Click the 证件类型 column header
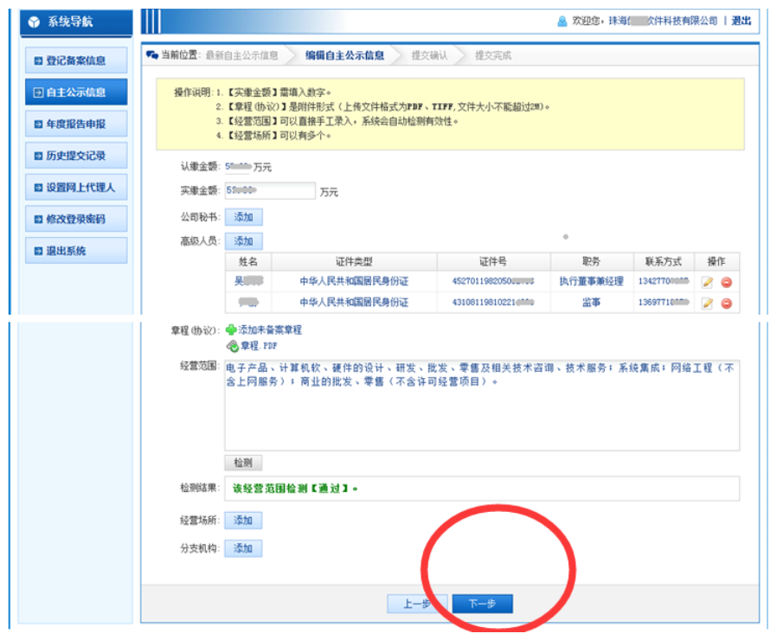Viewport: 777px width, 640px height. 354,261
